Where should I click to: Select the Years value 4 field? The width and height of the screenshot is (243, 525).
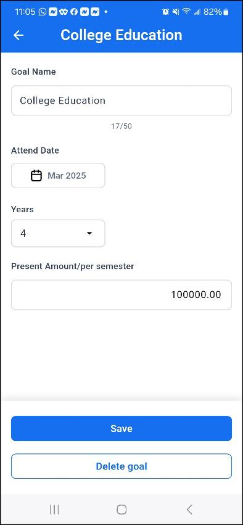[x=58, y=233]
